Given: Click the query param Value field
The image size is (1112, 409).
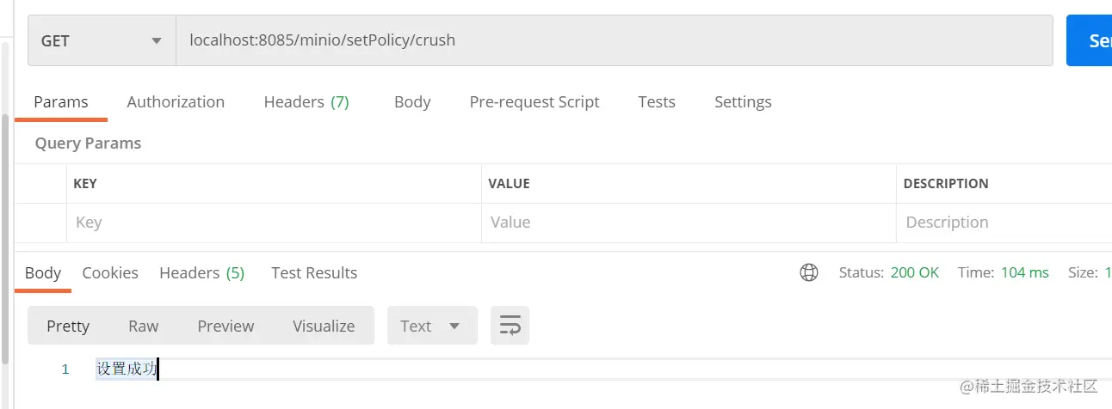Looking at the screenshot, I should pos(689,223).
